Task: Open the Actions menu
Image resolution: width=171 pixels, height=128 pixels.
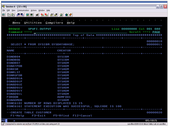Action: [34, 10]
